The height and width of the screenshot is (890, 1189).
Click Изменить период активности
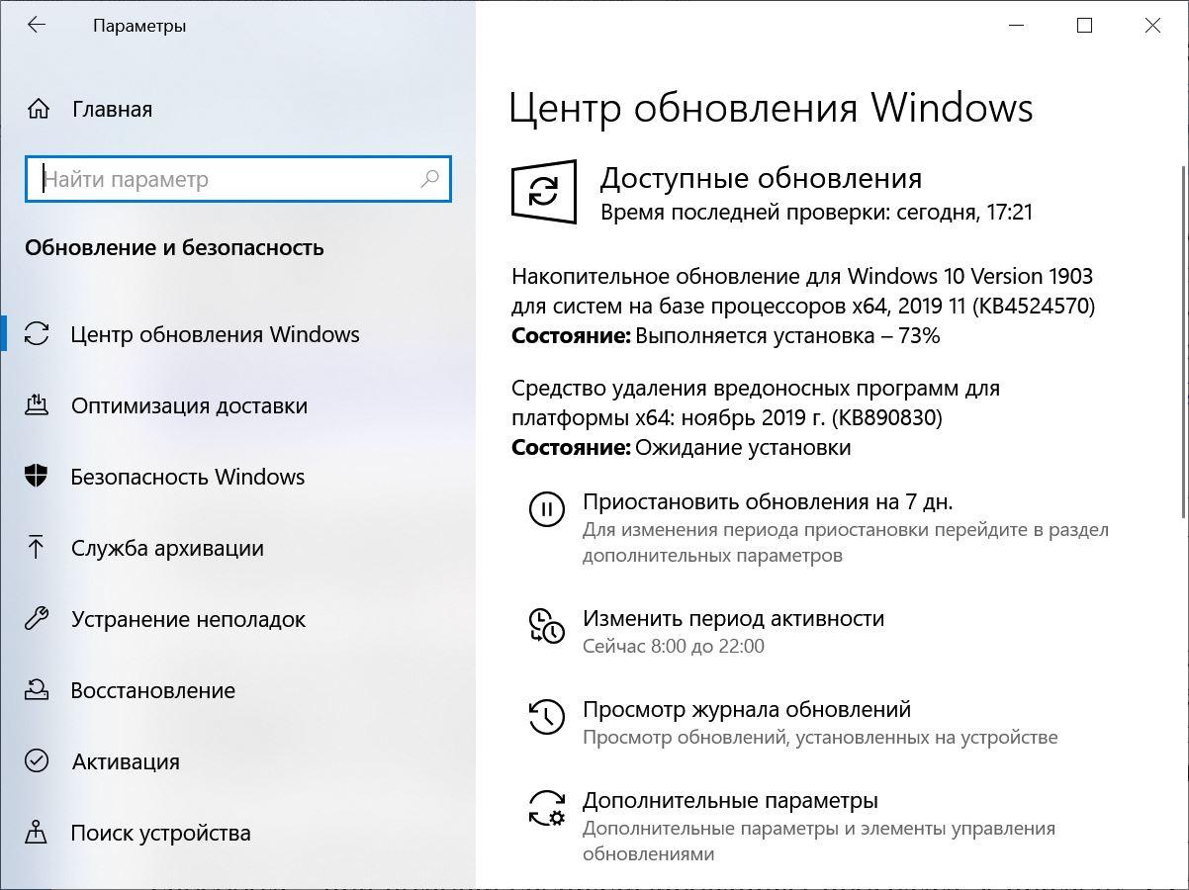tap(733, 618)
